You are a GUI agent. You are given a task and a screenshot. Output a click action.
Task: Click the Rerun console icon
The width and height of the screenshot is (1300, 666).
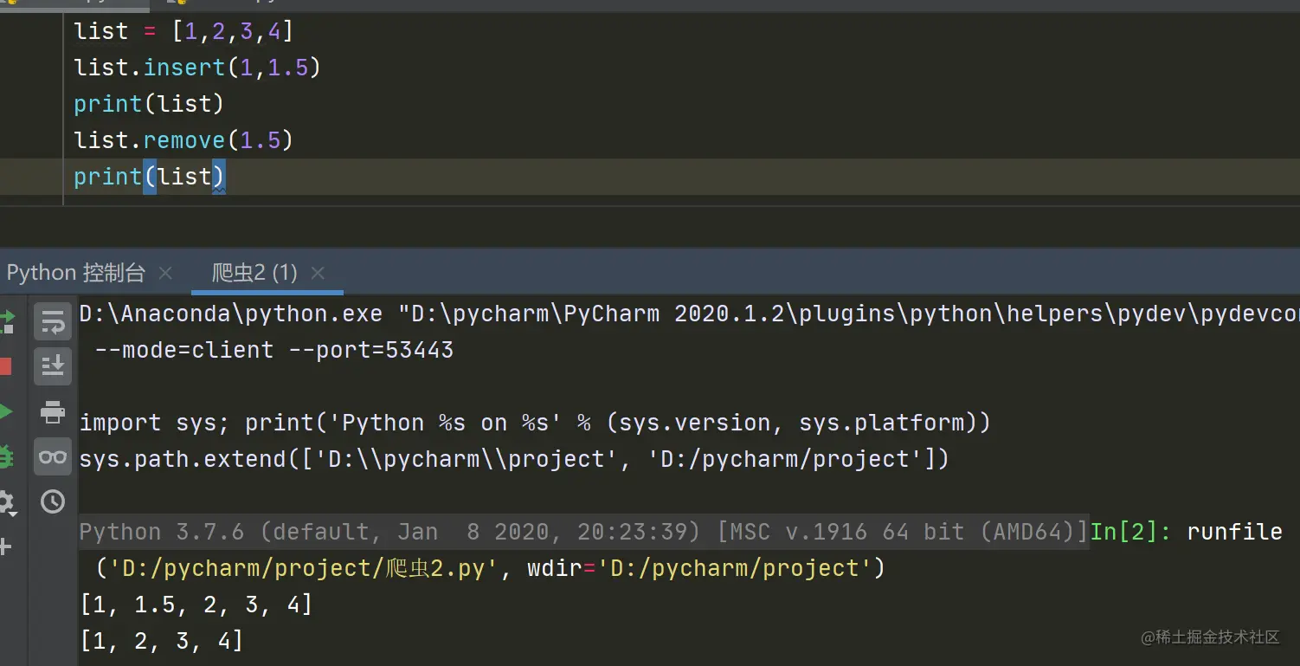point(7,322)
